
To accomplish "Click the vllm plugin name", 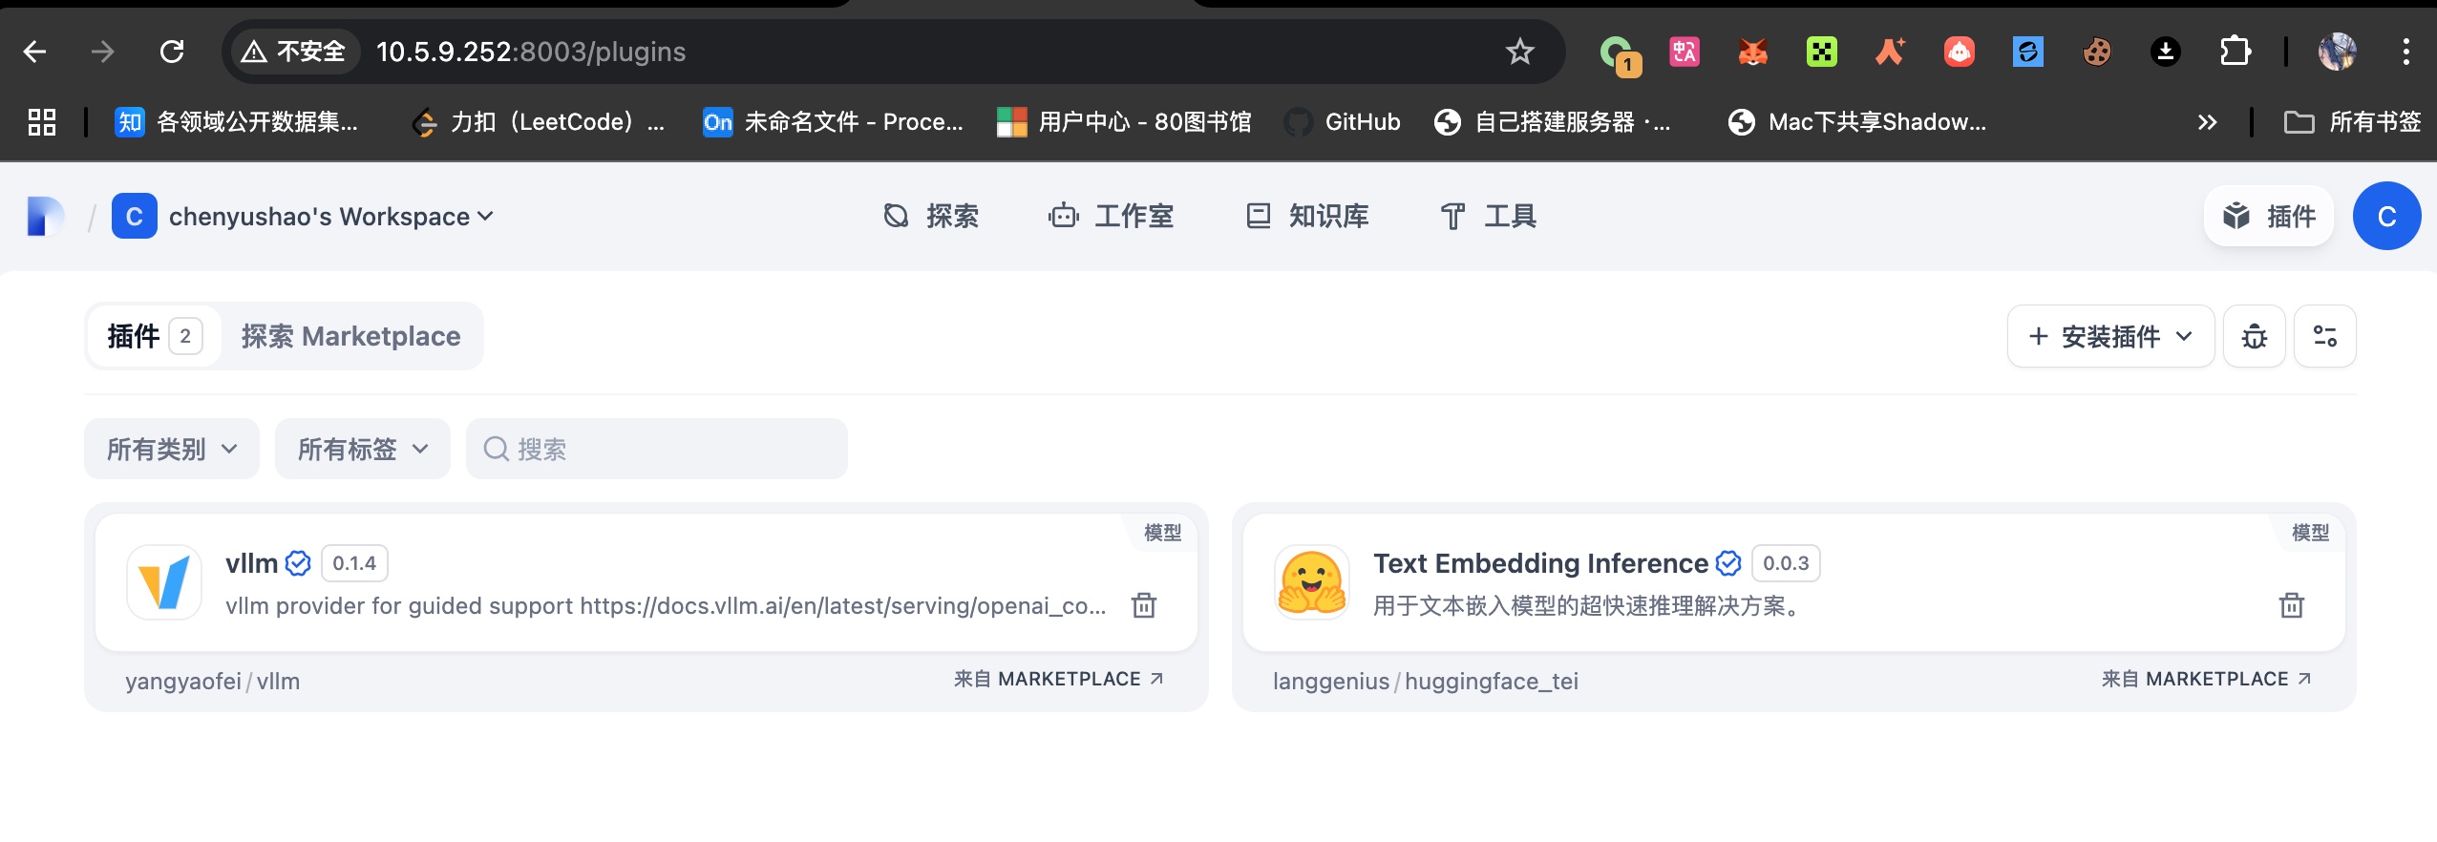I will pos(252,563).
